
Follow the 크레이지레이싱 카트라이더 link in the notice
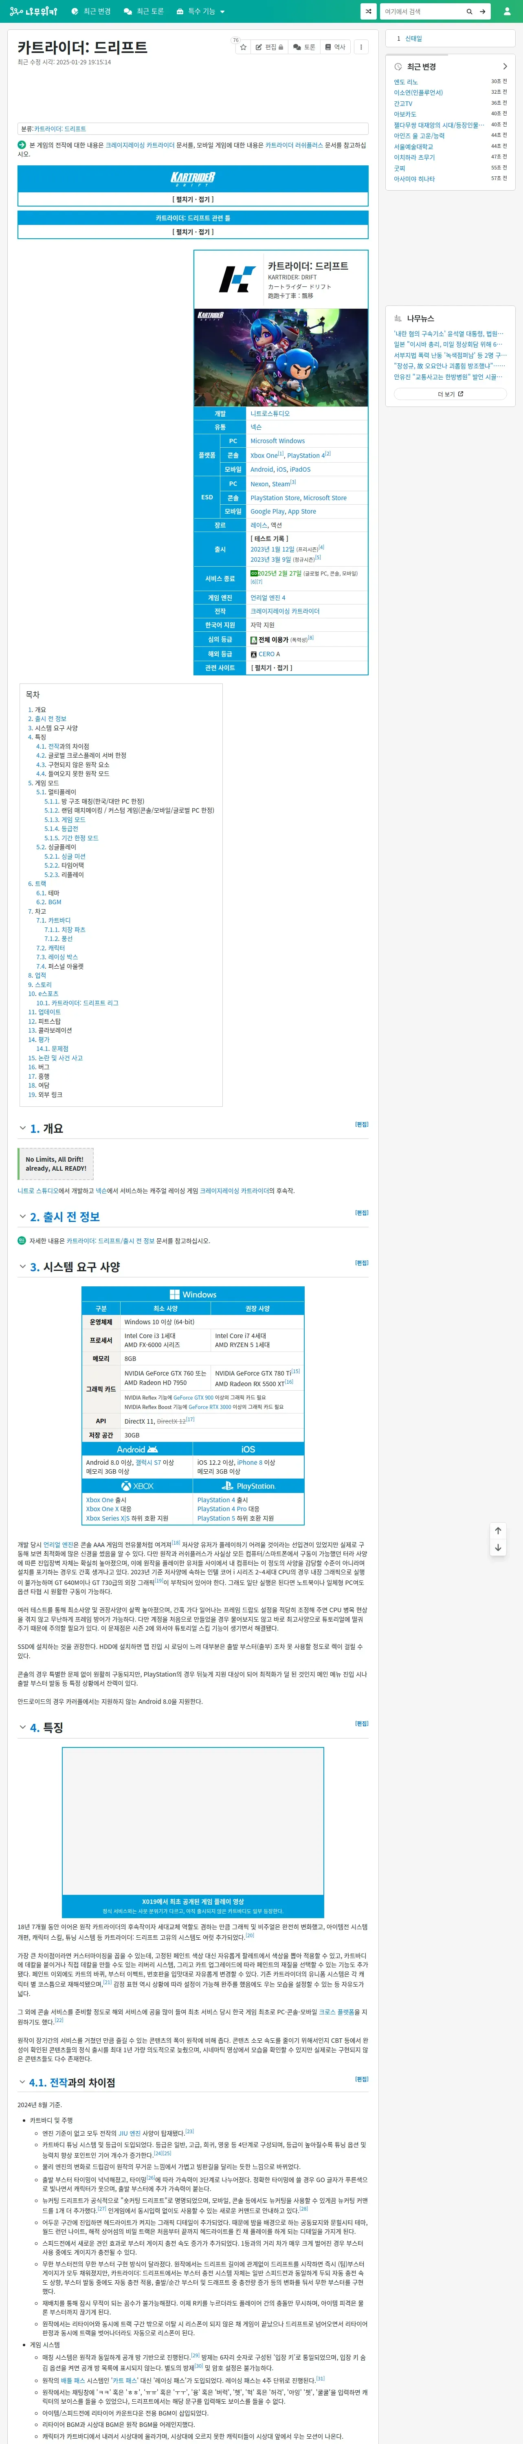[140, 145]
